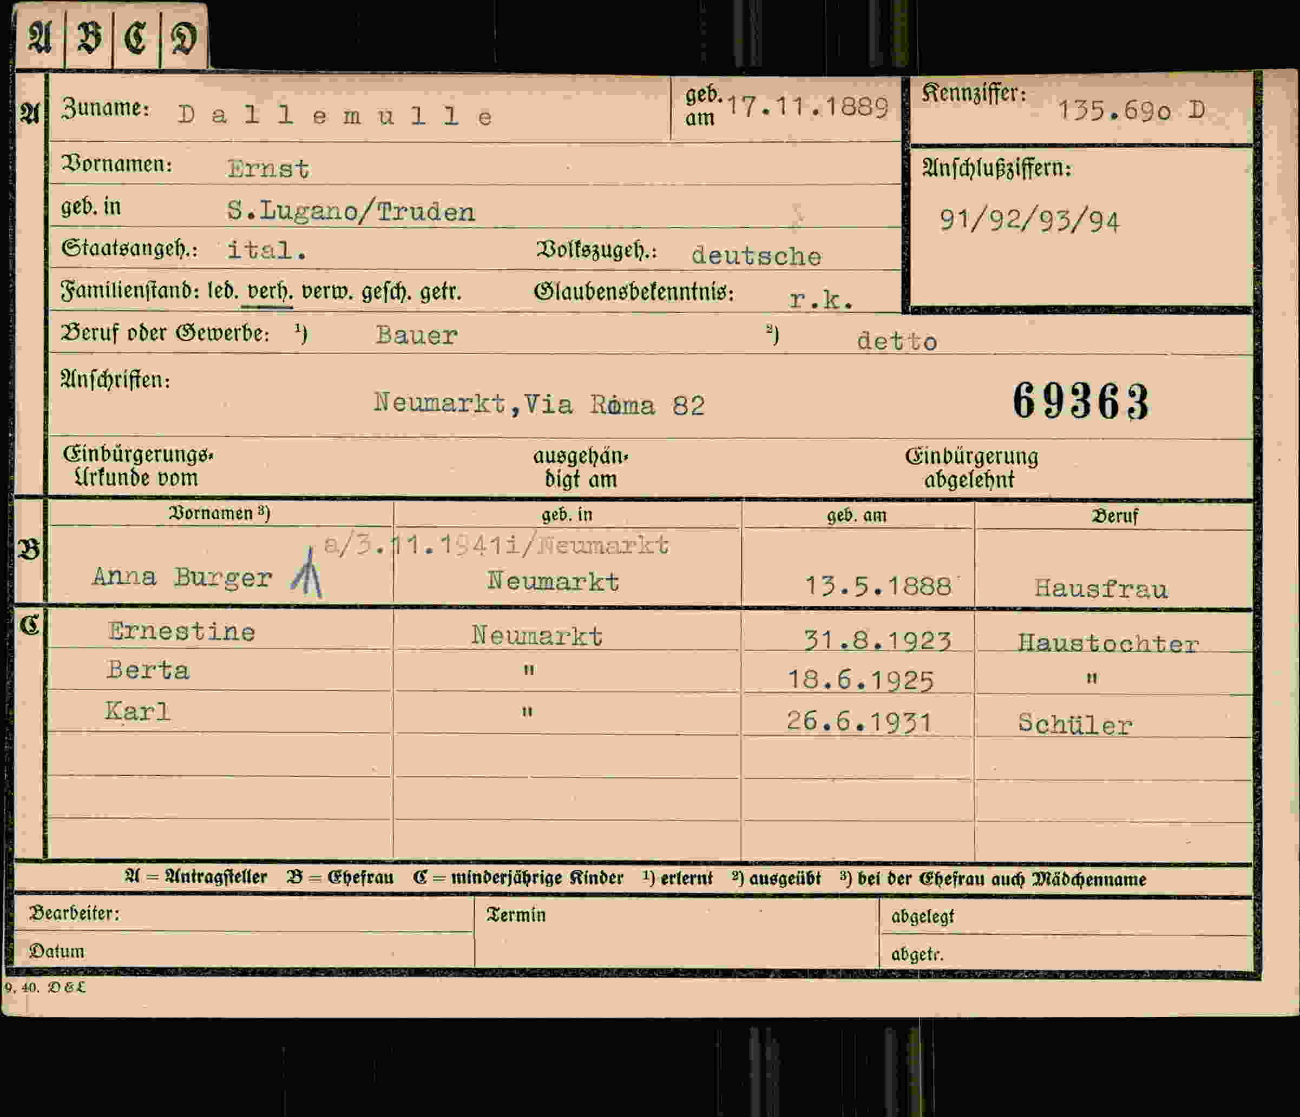
Task: Click section letter B in left margin
Action: (29, 550)
